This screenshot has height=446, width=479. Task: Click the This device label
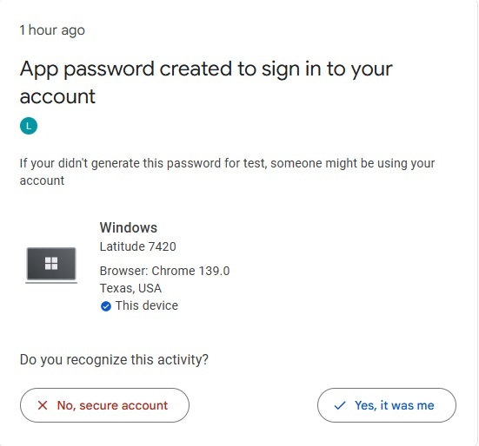tap(147, 305)
